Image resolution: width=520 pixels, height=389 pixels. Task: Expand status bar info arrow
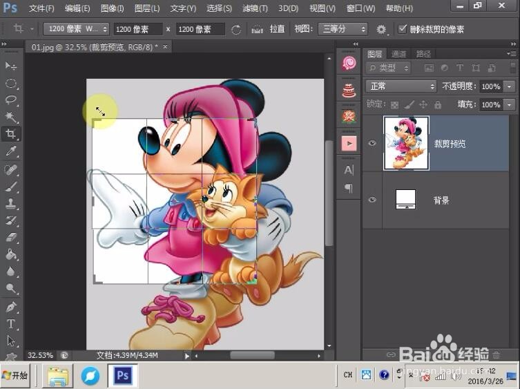coord(187,356)
